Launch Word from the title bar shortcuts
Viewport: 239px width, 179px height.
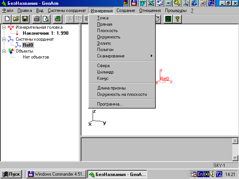pos(142,3)
